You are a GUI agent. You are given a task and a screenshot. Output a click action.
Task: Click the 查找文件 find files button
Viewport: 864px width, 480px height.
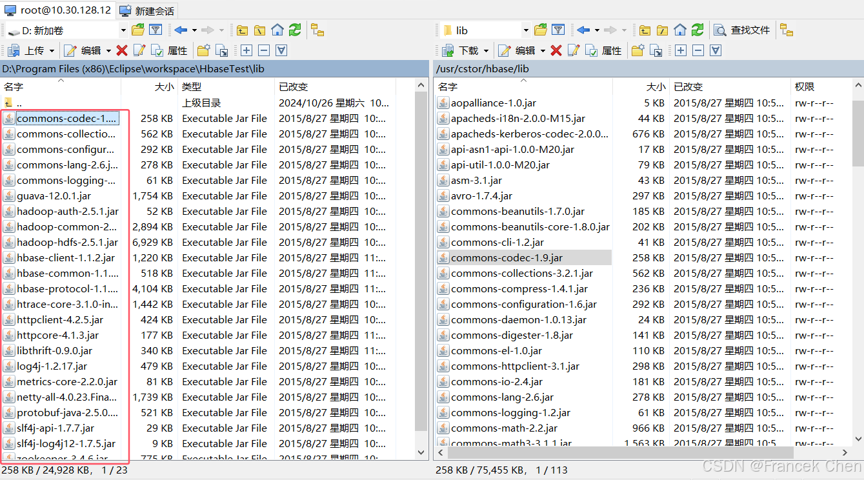(742, 30)
